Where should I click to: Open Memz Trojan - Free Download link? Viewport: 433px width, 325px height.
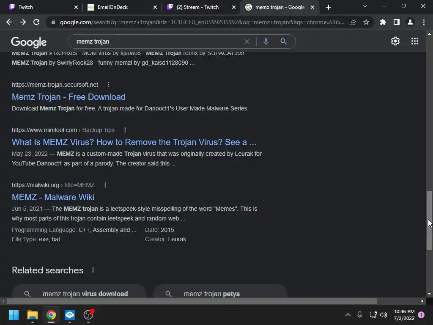69,97
